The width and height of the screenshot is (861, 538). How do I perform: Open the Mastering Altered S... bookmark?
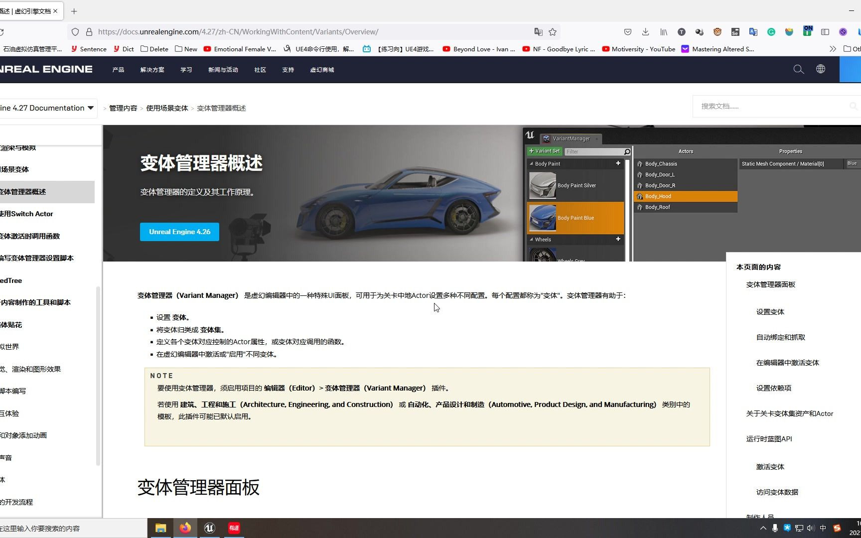click(717, 49)
